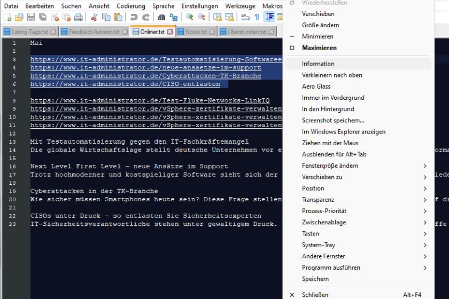Close the Überstunden.txt tab
This screenshot has width=449, height=299.
(x=272, y=32)
